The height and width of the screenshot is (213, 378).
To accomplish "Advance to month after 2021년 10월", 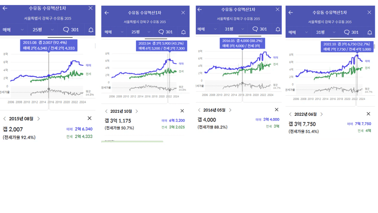I will [x=136, y=111].
